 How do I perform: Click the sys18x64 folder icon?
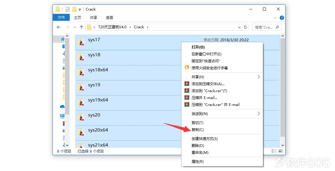pyautogui.click(x=81, y=72)
